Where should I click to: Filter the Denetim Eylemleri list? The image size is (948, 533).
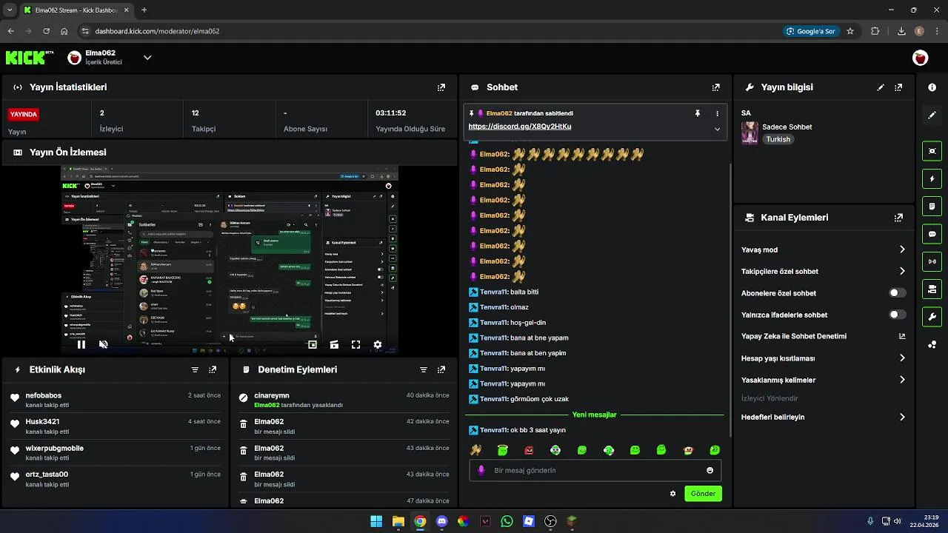click(x=424, y=369)
